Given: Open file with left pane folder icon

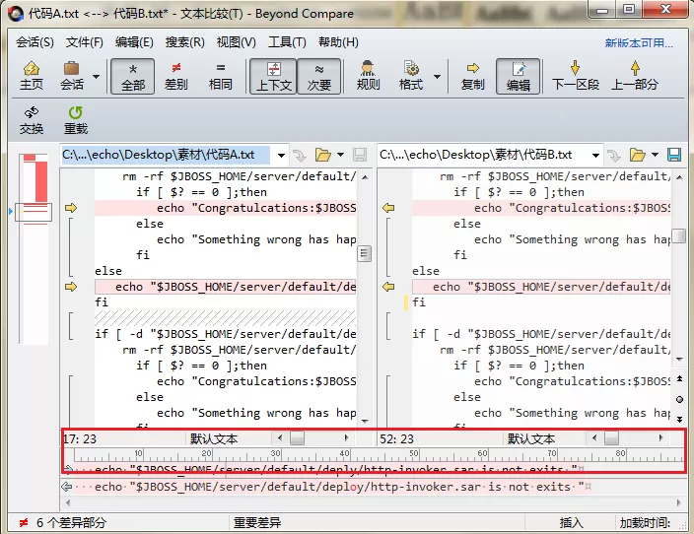Looking at the screenshot, I should (323, 155).
